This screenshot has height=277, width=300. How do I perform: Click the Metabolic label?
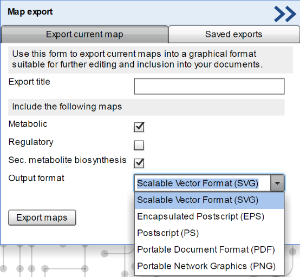coord(28,124)
